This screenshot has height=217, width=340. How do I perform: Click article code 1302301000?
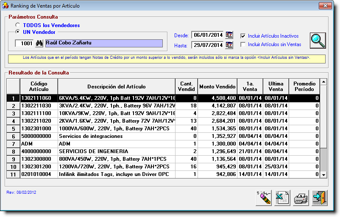(x=39, y=129)
